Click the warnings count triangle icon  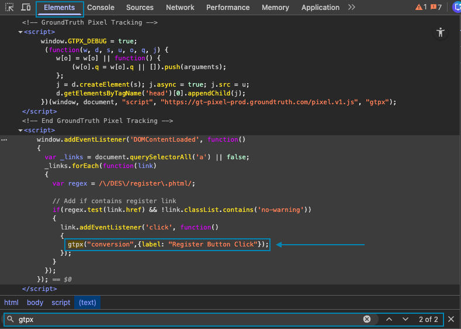coord(420,8)
